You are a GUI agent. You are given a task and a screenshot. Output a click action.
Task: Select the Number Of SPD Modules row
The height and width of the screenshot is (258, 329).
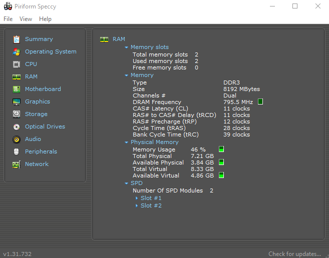point(173,190)
